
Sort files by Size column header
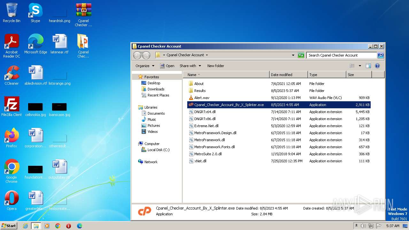(x=359, y=75)
